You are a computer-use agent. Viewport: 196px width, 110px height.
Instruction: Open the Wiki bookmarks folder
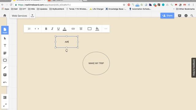click(32, 9)
